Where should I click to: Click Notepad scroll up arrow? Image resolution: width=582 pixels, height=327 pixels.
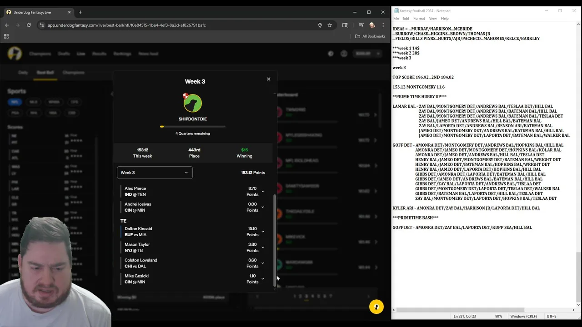(578, 25)
